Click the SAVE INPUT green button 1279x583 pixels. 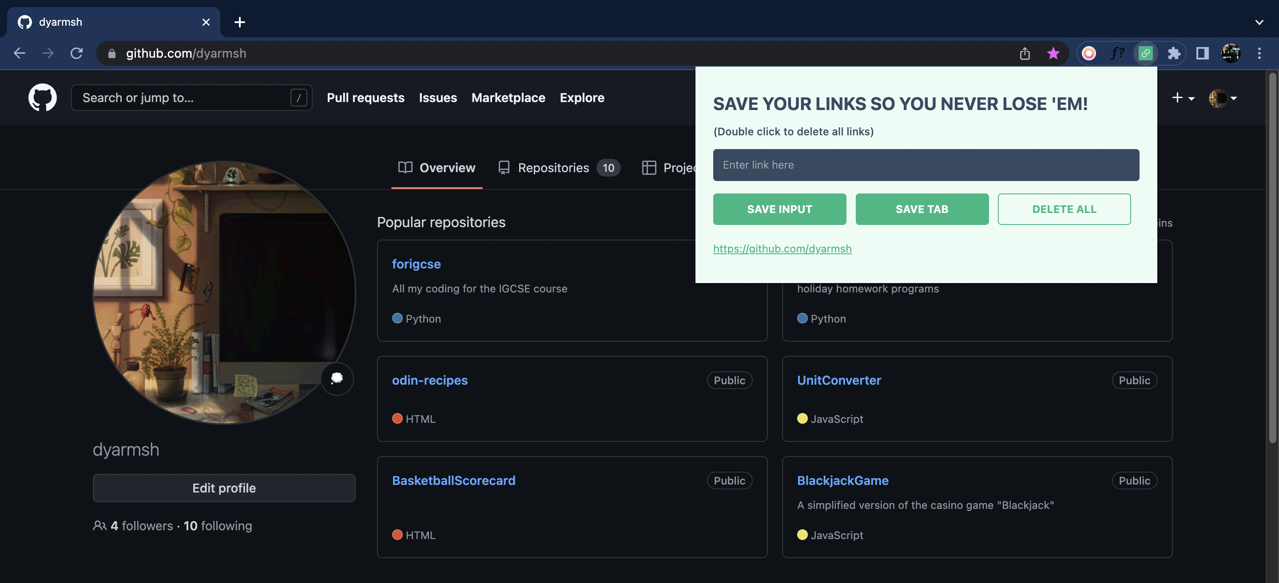point(779,209)
